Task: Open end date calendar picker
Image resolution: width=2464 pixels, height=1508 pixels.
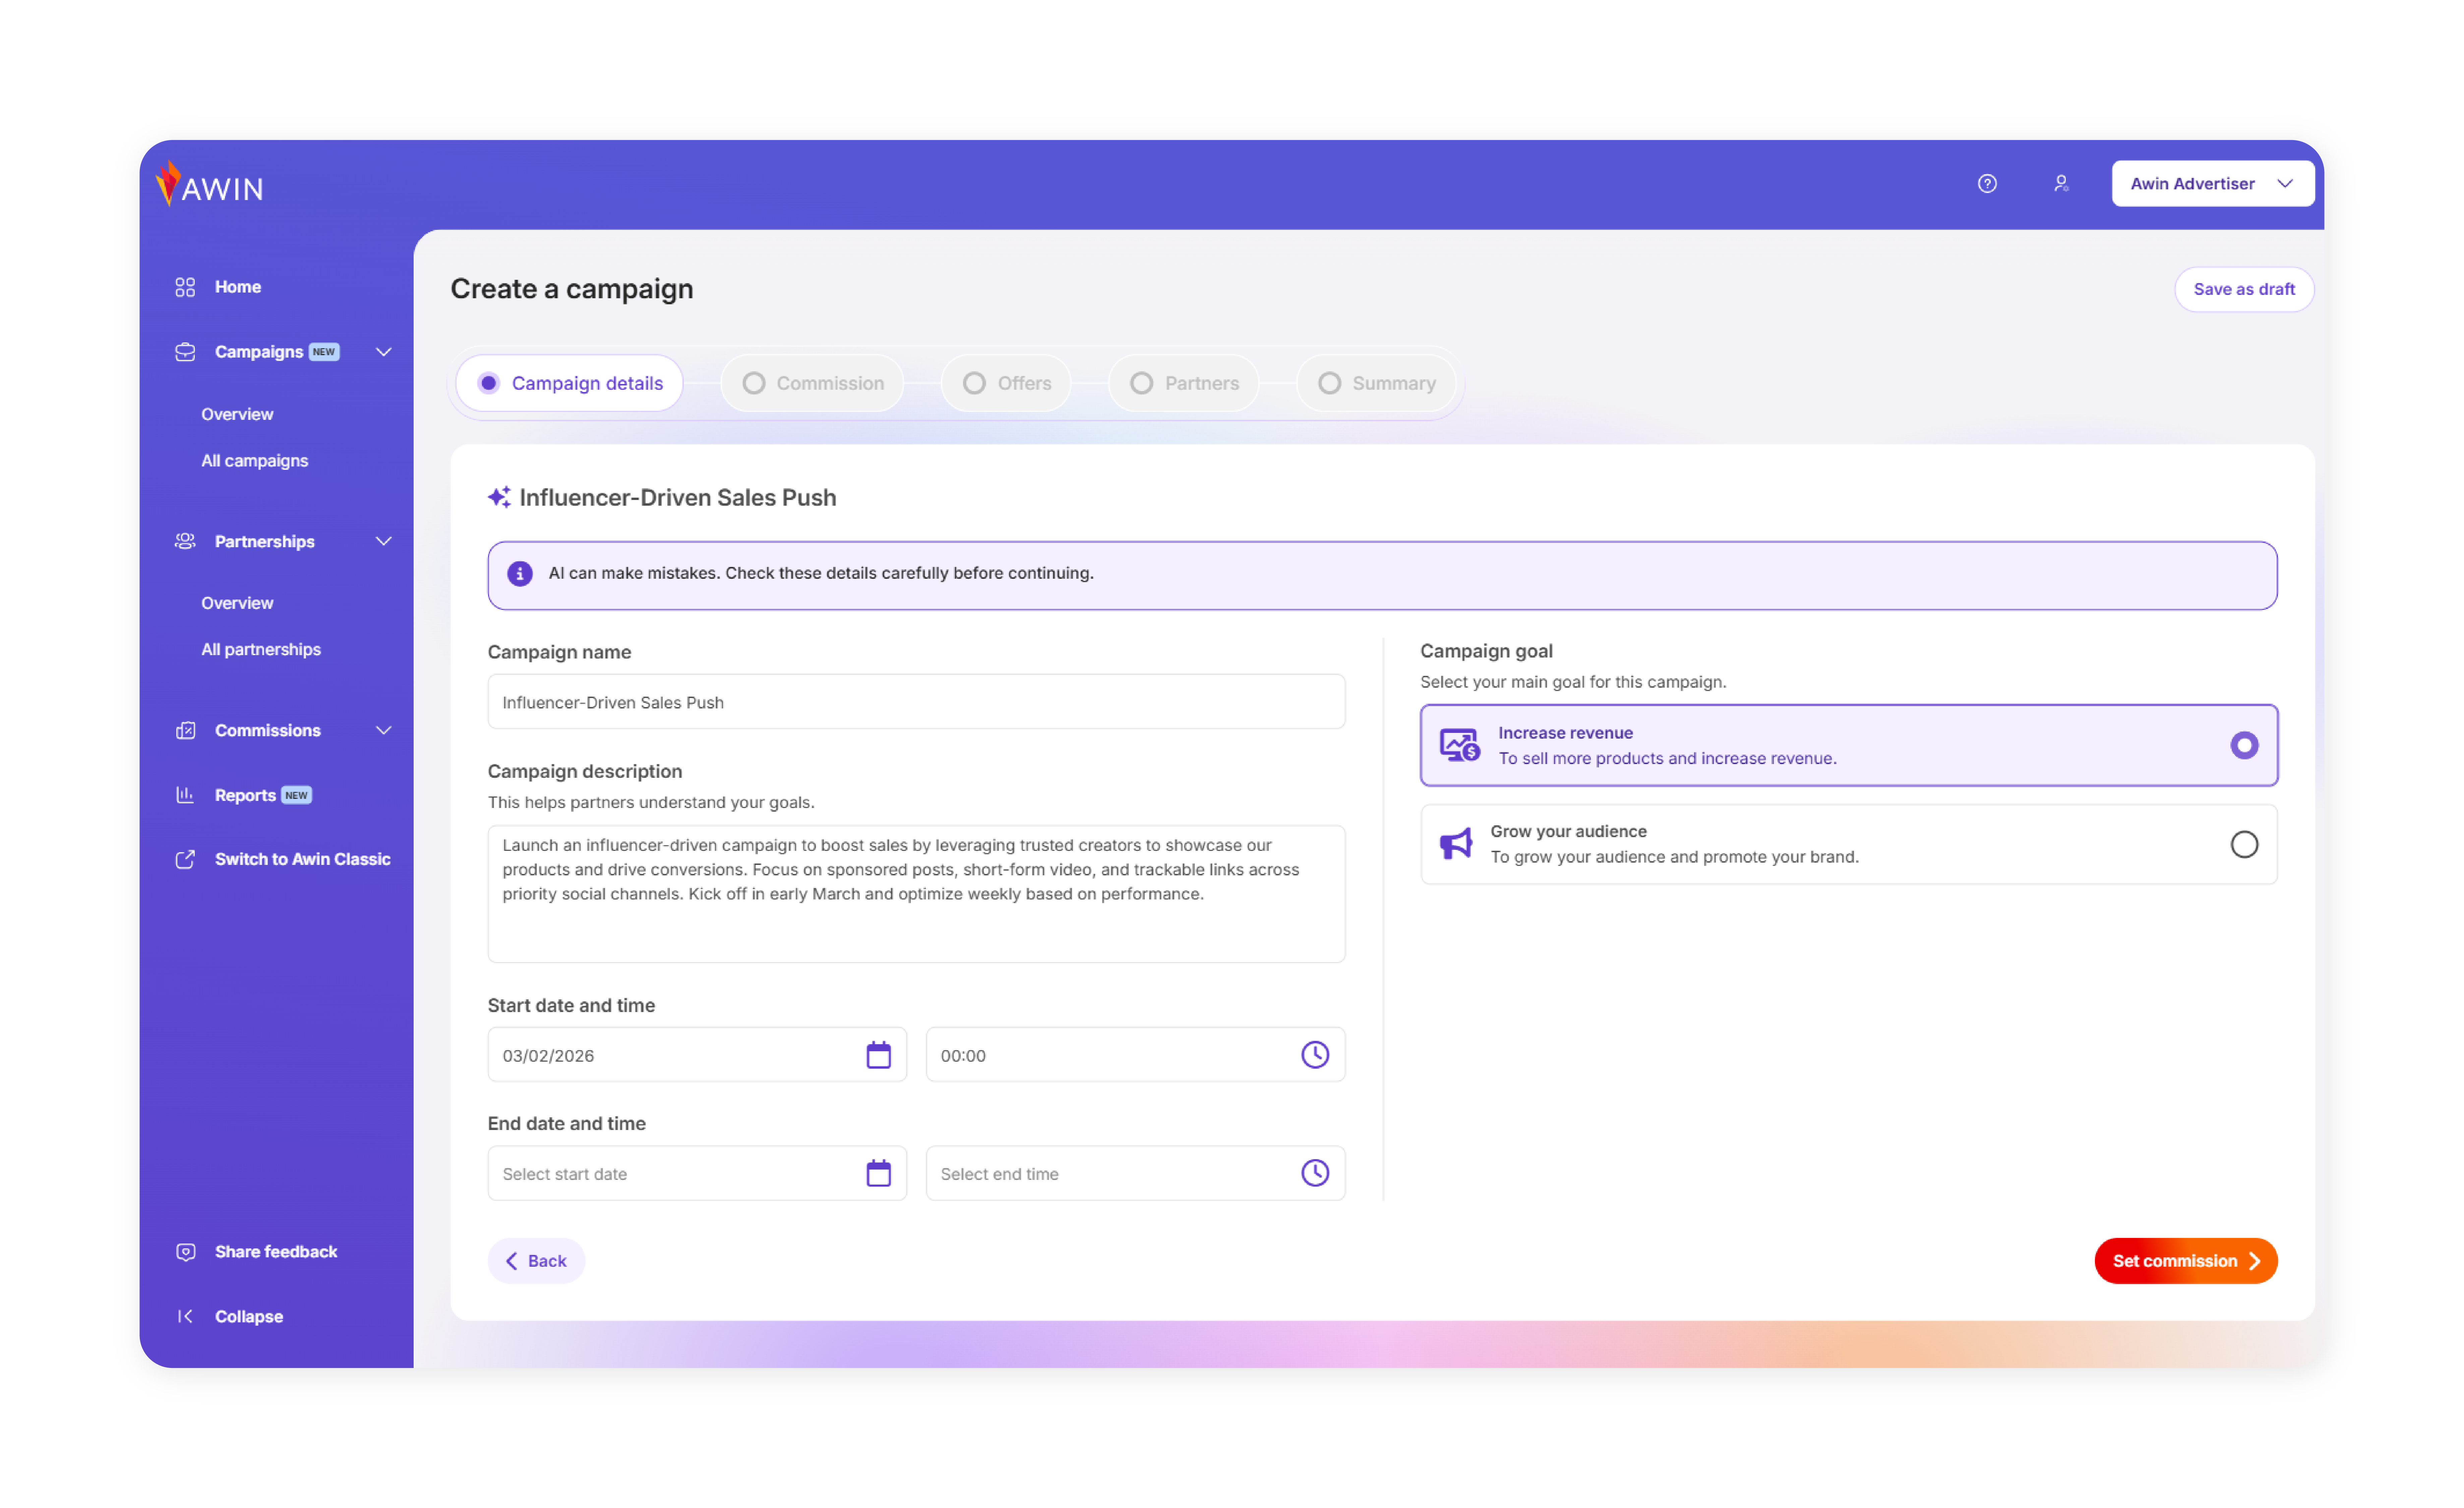Action: tap(878, 1173)
